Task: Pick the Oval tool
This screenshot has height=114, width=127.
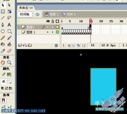Action: (x=3, y=31)
